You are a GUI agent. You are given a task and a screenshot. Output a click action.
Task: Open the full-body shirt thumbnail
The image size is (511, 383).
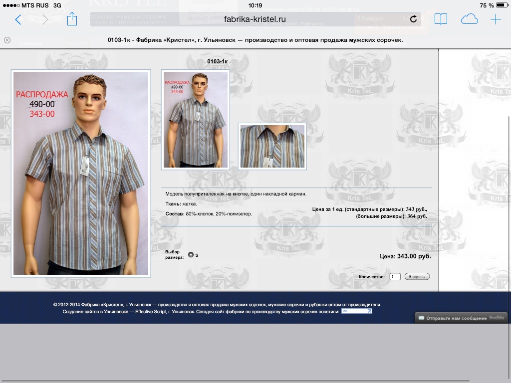point(196,120)
